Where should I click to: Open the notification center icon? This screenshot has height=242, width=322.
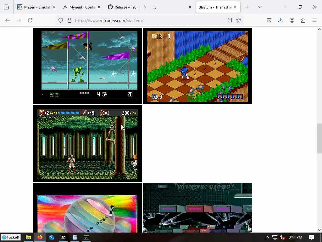point(312,237)
